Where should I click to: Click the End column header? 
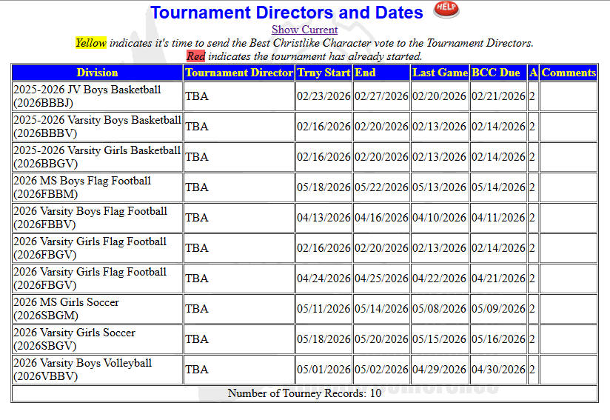(381, 73)
